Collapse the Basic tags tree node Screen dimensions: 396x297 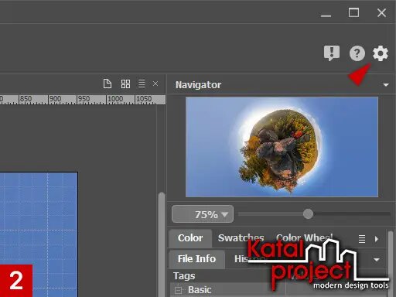tap(178, 290)
